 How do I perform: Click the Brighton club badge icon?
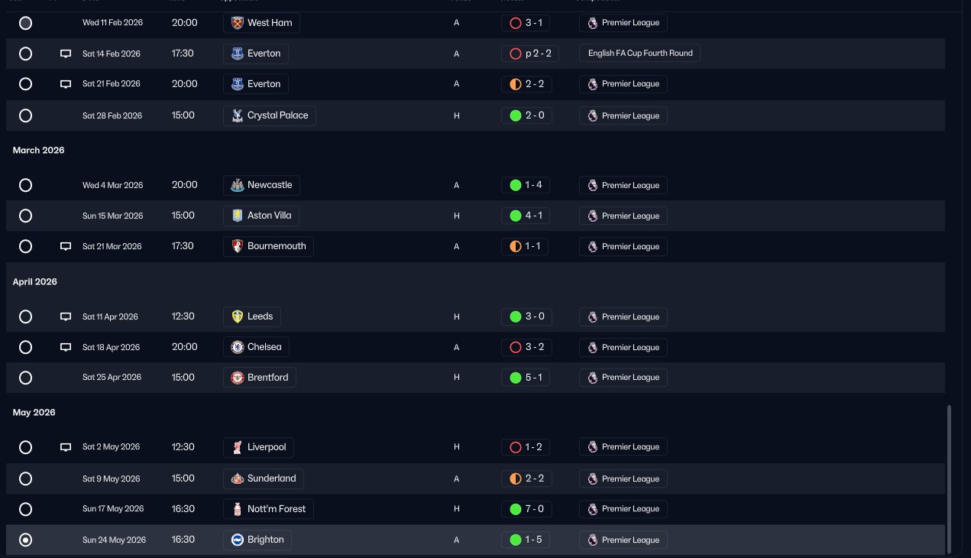[238, 540]
